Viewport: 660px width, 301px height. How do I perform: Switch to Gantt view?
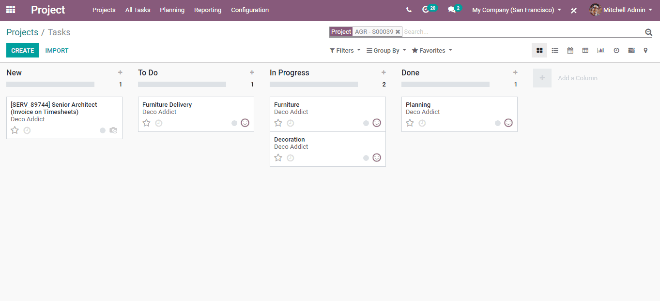coord(631,50)
